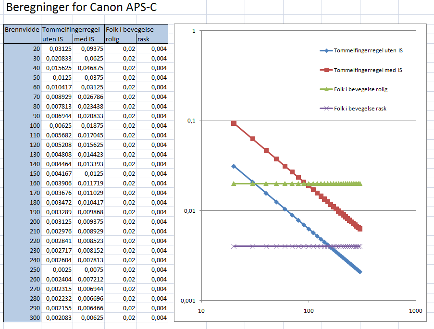The height and width of the screenshot is (329, 434).
Task: Select cell 0,026786 in row 70
Action: 89,97
